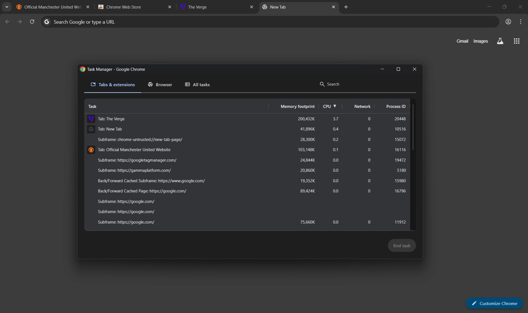Click the Customize Chrome button
Viewport: 528px width, 313px height.
tap(494, 303)
